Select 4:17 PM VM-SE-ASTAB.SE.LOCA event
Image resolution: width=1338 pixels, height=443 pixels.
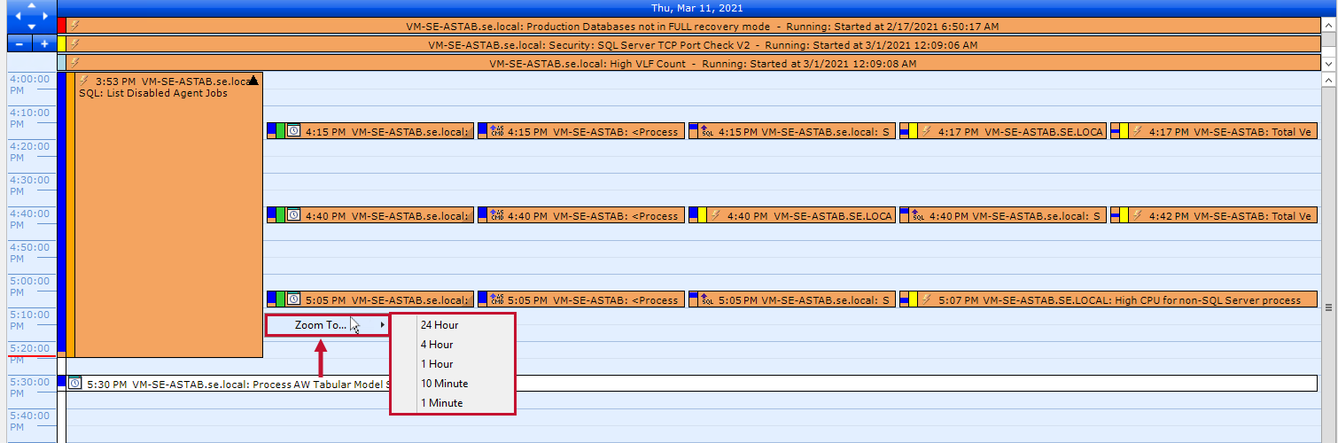click(1003, 131)
